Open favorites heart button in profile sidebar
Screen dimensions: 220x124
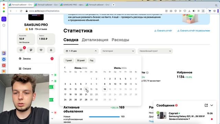(x=41, y=50)
